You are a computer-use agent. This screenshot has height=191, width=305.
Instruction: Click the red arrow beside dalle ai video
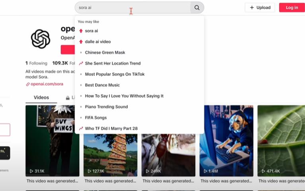click(x=81, y=42)
